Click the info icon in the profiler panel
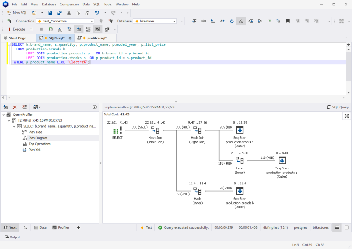352x249 pixels. (95, 107)
